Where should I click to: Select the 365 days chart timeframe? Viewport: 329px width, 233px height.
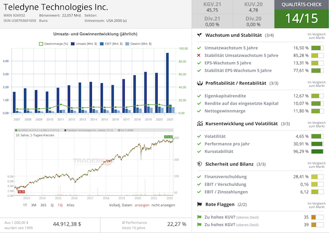[x=43, y=205]
